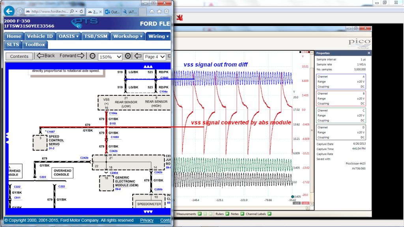Click the scope vertical scrollbar up arrow
The width and height of the screenshot is (404, 227).
click(x=312, y=53)
